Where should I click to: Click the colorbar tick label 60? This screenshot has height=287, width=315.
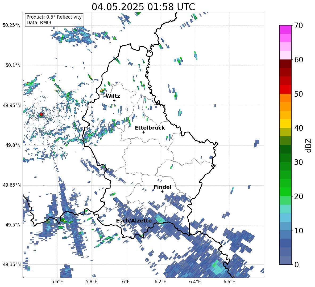[298, 60]
